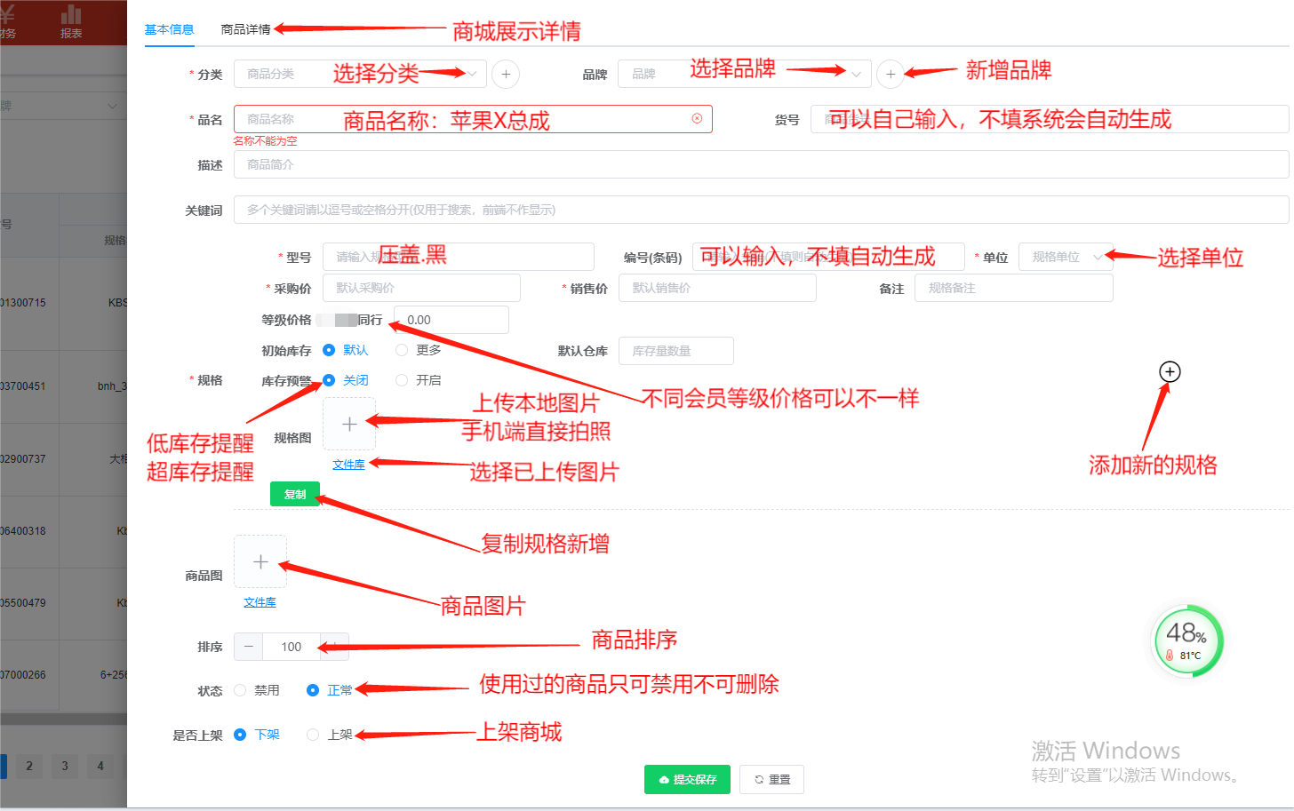Viewport: 1294px width, 811px height.
Task: Focus the 默认销售价 sale price field
Action: [x=717, y=288]
